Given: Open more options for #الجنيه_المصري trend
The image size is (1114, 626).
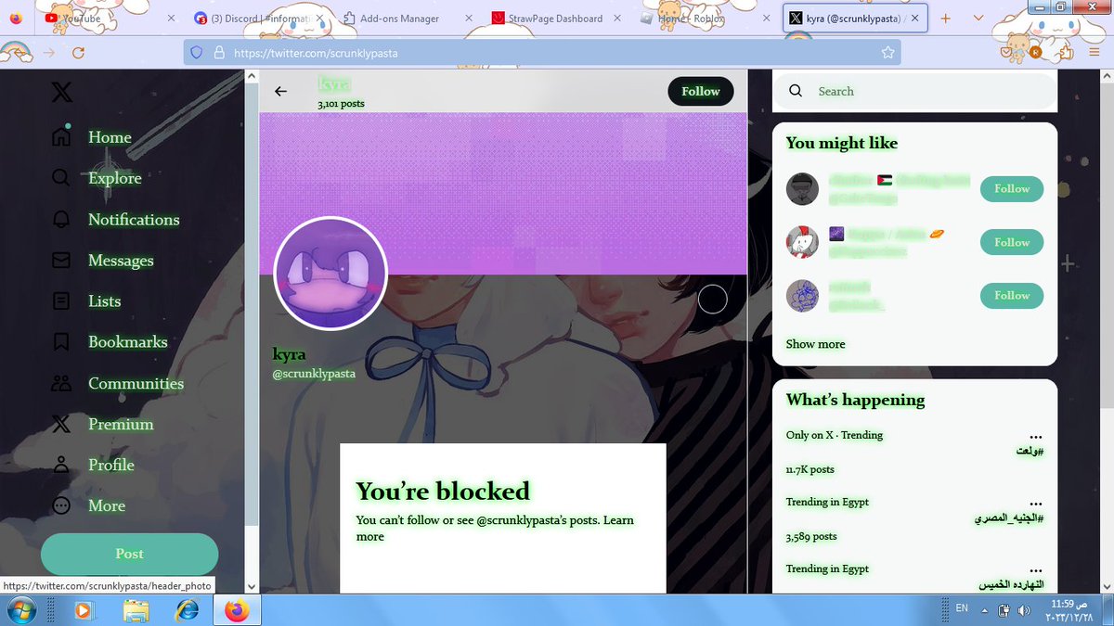Looking at the screenshot, I should tap(1036, 504).
